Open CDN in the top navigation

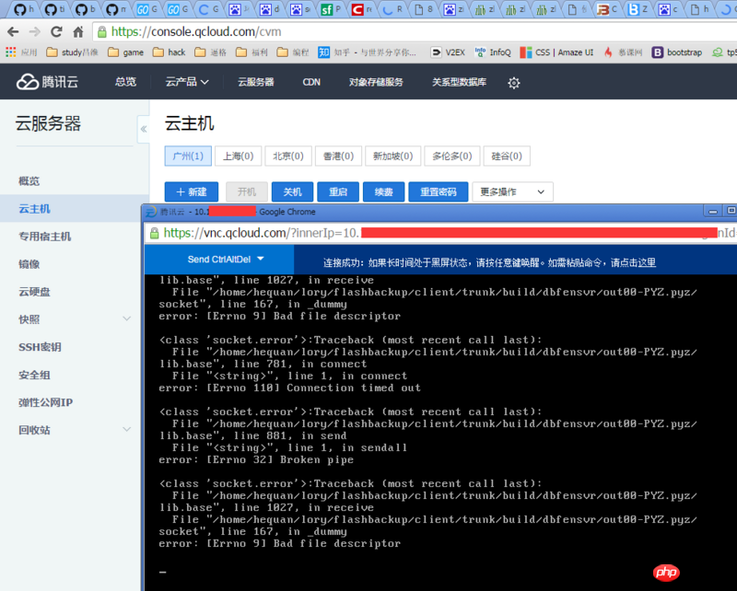[x=311, y=82]
